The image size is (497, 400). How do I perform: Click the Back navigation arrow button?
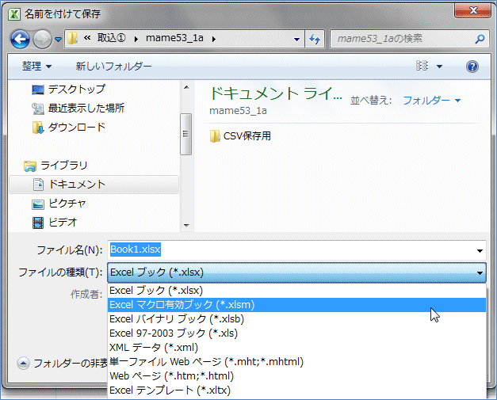pyautogui.click(x=21, y=39)
